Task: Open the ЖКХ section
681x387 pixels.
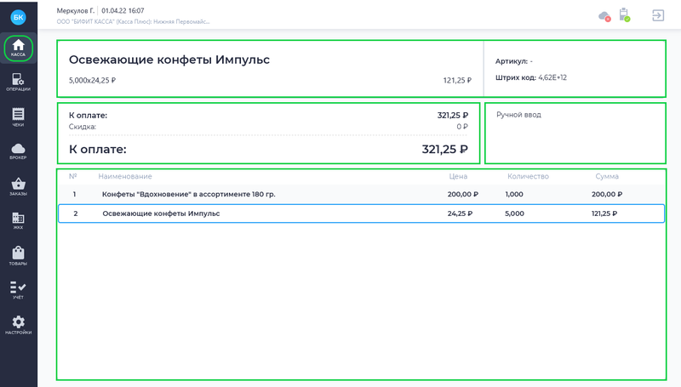Action: point(18,222)
